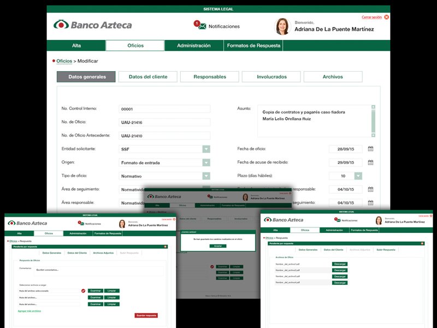
Task: Click the Escribir comentarios field in upload window
Action: 99,271
